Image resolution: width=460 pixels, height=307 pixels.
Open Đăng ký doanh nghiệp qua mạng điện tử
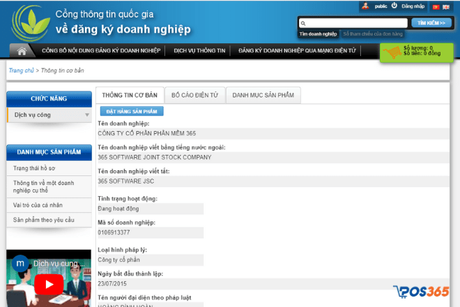(x=297, y=50)
